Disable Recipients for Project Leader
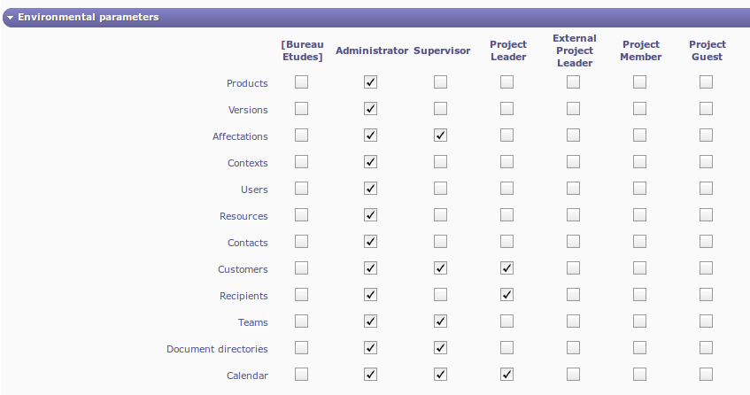 [506, 295]
